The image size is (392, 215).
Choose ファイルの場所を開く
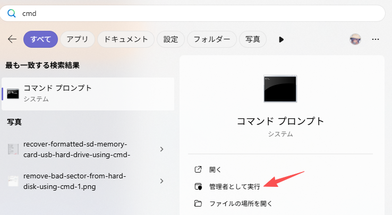241,203
